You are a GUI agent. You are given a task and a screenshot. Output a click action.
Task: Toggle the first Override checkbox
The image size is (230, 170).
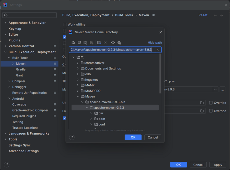click(x=211, y=103)
